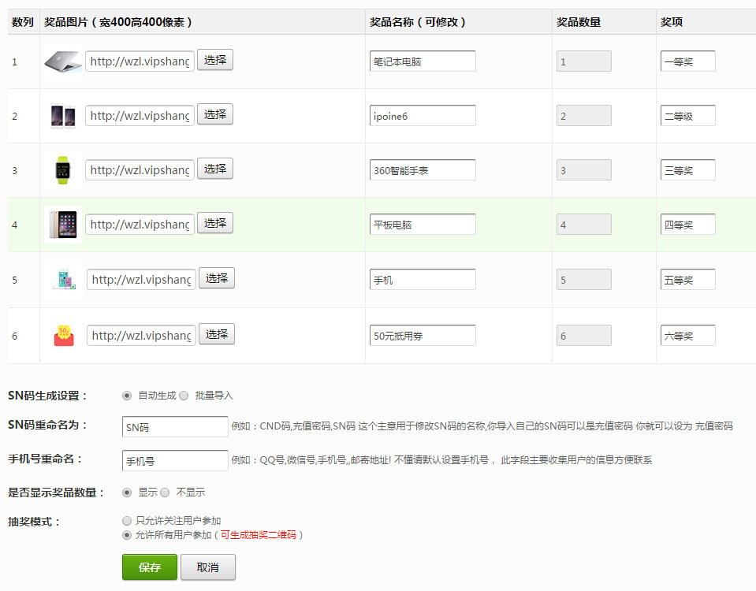Click the 笔记本电脑 prize name field

tap(423, 61)
